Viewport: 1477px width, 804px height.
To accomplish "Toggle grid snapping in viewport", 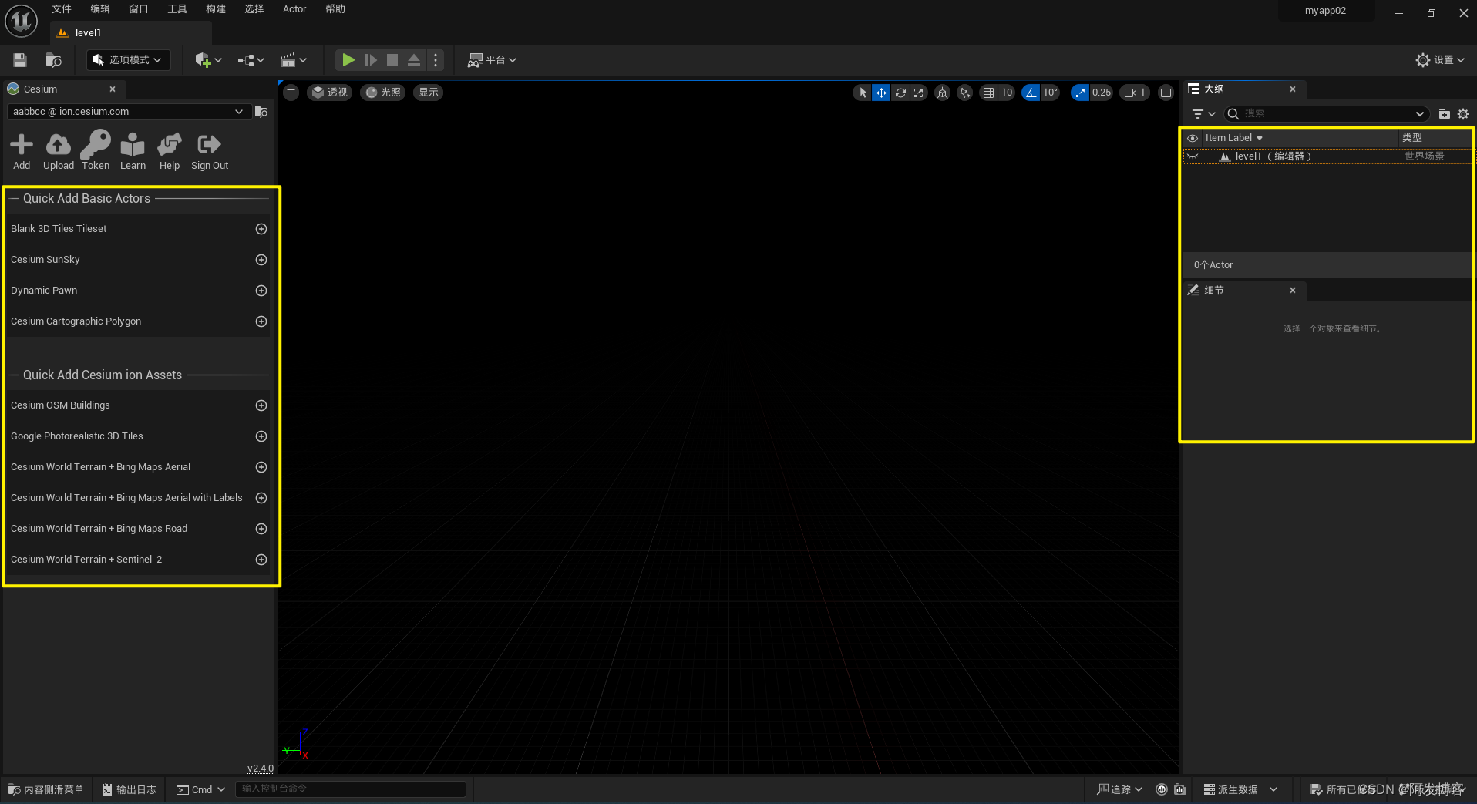I will pyautogui.click(x=988, y=93).
